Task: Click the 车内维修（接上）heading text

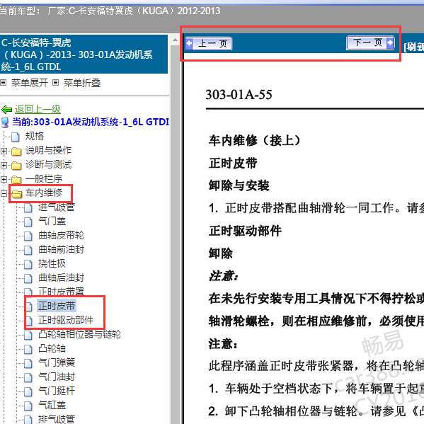Action: coord(254,141)
